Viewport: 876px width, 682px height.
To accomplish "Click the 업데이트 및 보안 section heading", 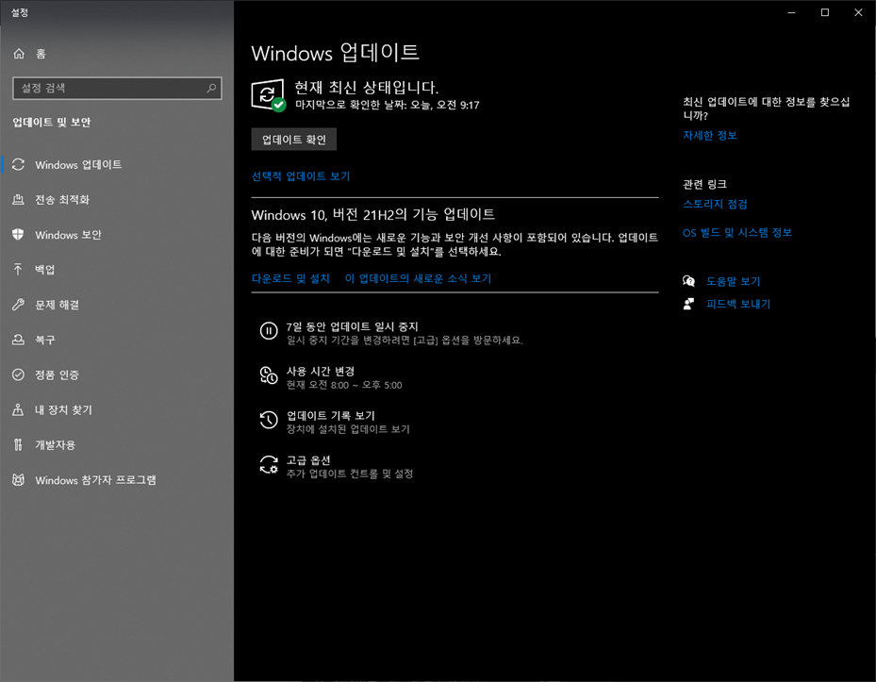I will pos(52,123).
